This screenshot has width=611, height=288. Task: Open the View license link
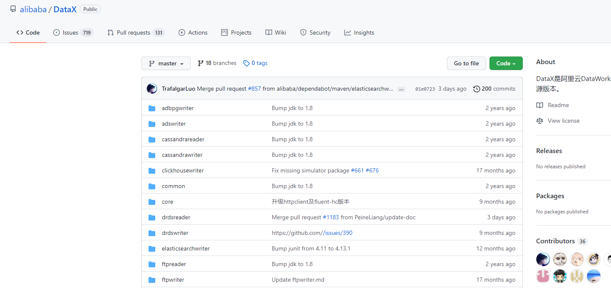click(x=558, y=121)
